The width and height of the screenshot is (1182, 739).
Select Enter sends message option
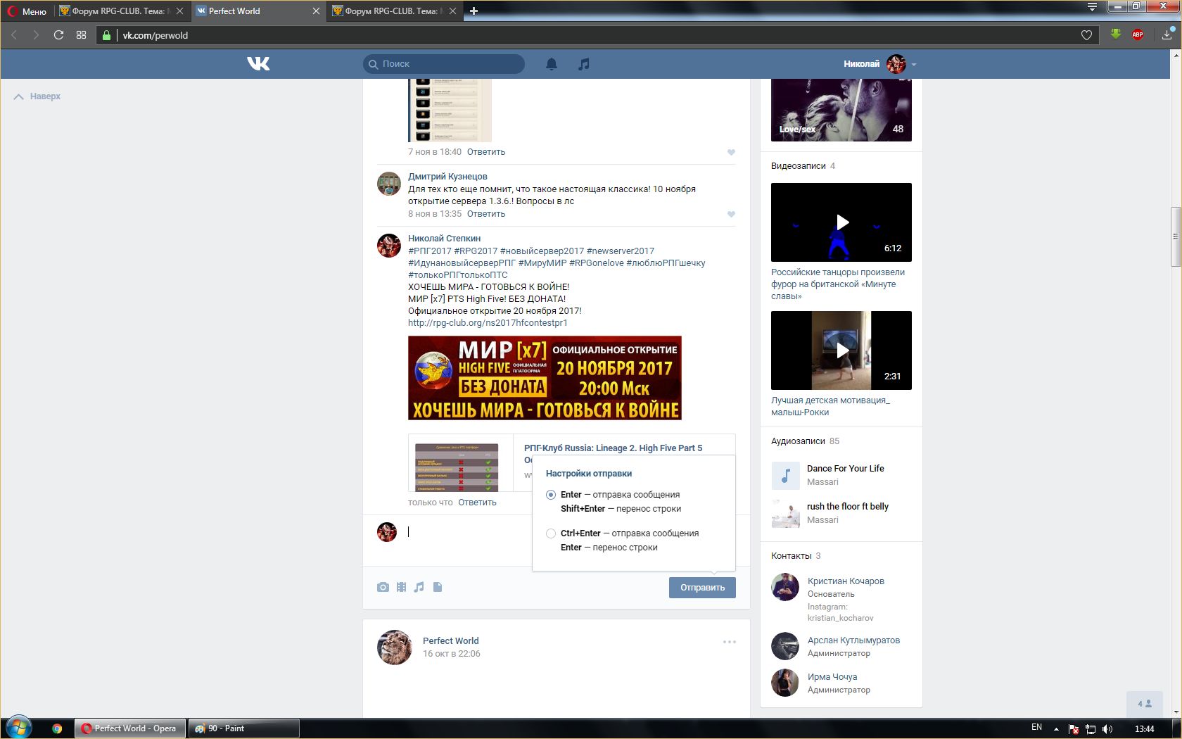[x=551, y=495]
